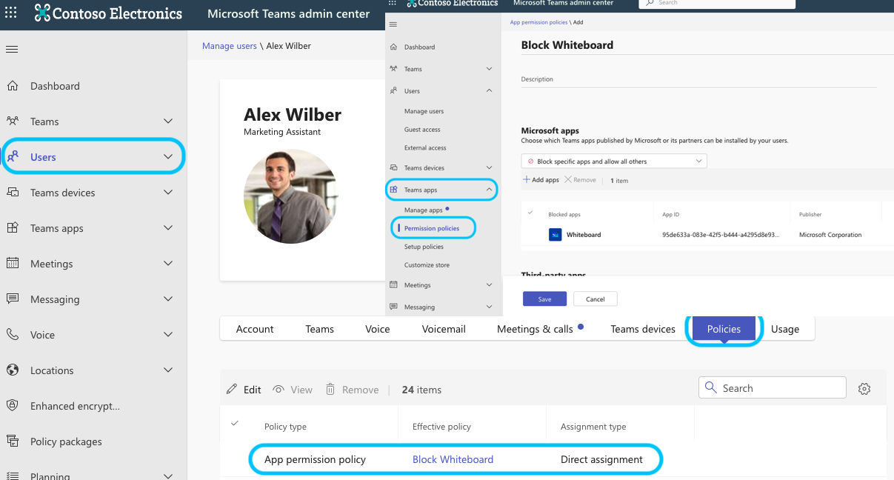Viewport: 894px width, 480px height.
Task: Click Alex Wilber's profile photo
Action: [x=290, y=196]
